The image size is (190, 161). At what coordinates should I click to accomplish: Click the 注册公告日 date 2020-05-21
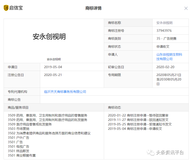point(53,75)
